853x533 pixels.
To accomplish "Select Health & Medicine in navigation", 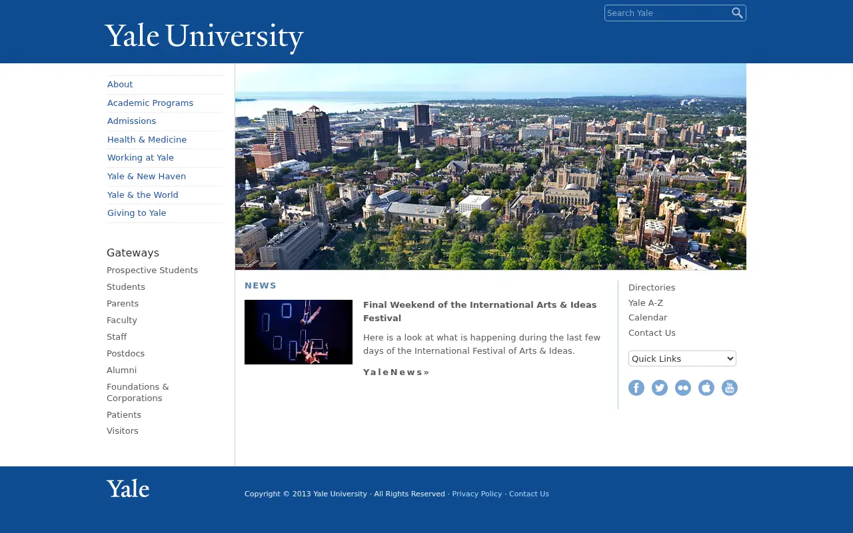I will (x=147, y=140).
